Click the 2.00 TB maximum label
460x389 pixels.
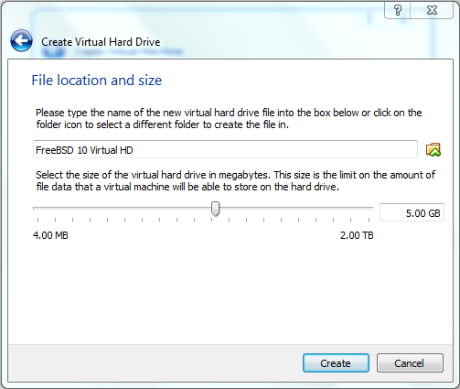[357, 235]
